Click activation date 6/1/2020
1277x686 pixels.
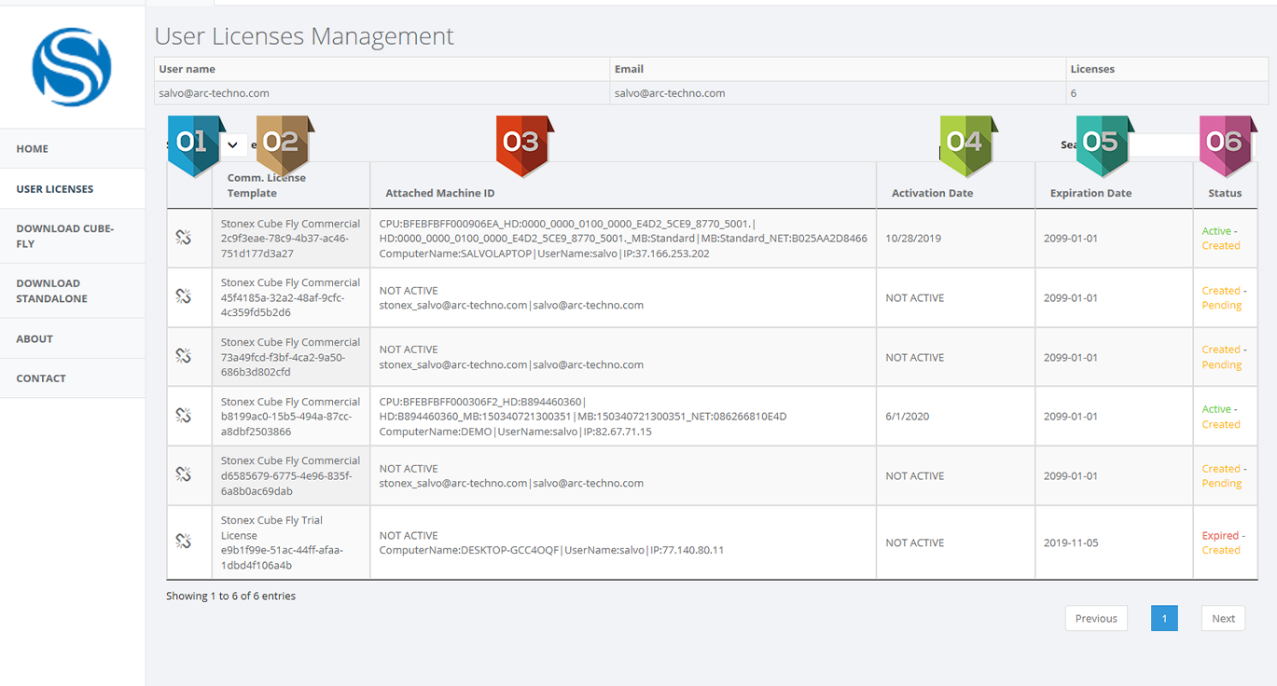pyautogui.click(x=906, y=417)
